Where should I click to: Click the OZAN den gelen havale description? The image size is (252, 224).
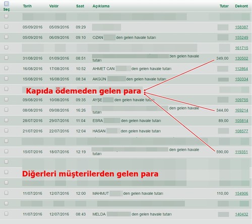click(x=124, y=38)
